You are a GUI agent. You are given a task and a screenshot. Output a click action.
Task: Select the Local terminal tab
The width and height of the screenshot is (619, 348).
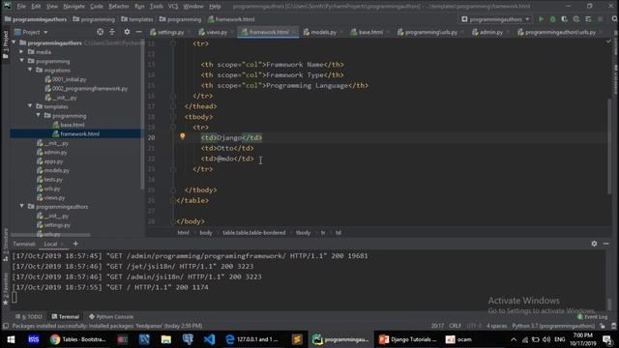(50, 244)
